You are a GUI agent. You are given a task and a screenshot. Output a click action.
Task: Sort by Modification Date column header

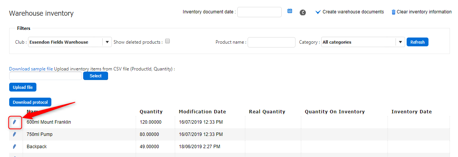click(202, 112)
